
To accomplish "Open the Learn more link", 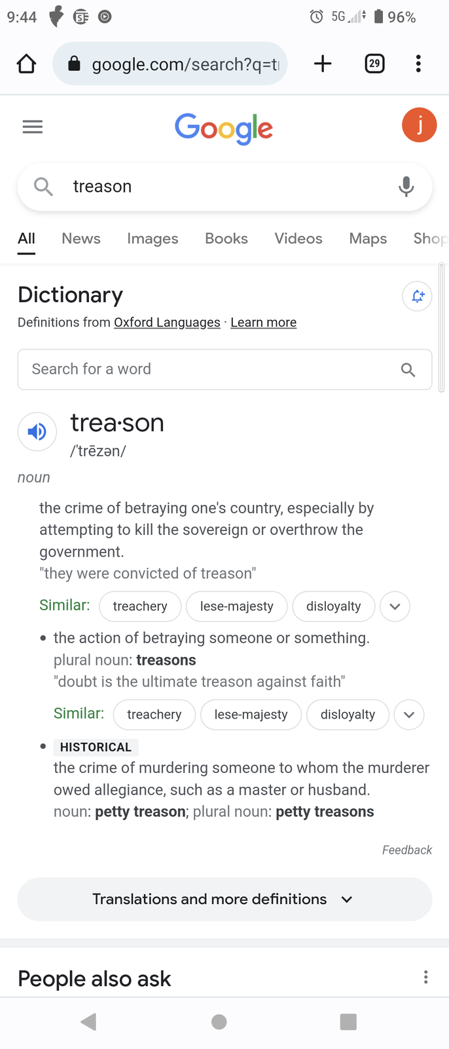I will click(x=264, y=323).
